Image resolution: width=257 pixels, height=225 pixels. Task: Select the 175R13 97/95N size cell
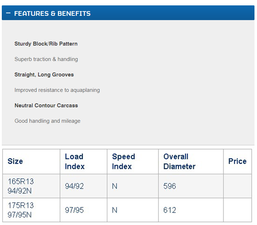pos(21,210)
